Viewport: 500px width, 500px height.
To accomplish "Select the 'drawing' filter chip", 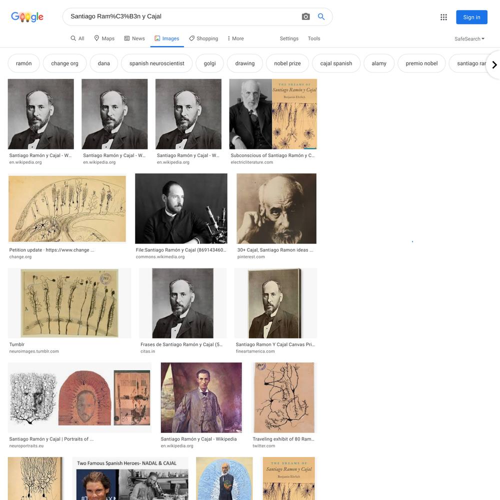I will (245, 63).
